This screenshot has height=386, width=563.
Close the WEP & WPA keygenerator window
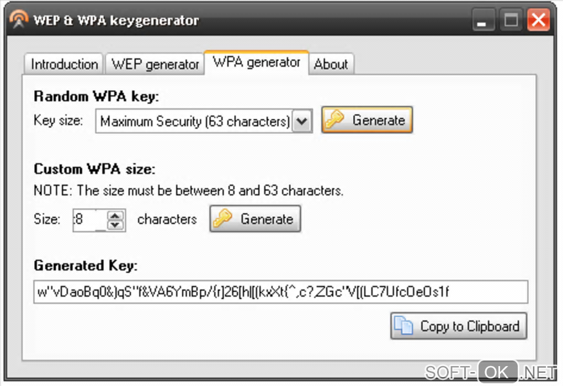[538, 22]
